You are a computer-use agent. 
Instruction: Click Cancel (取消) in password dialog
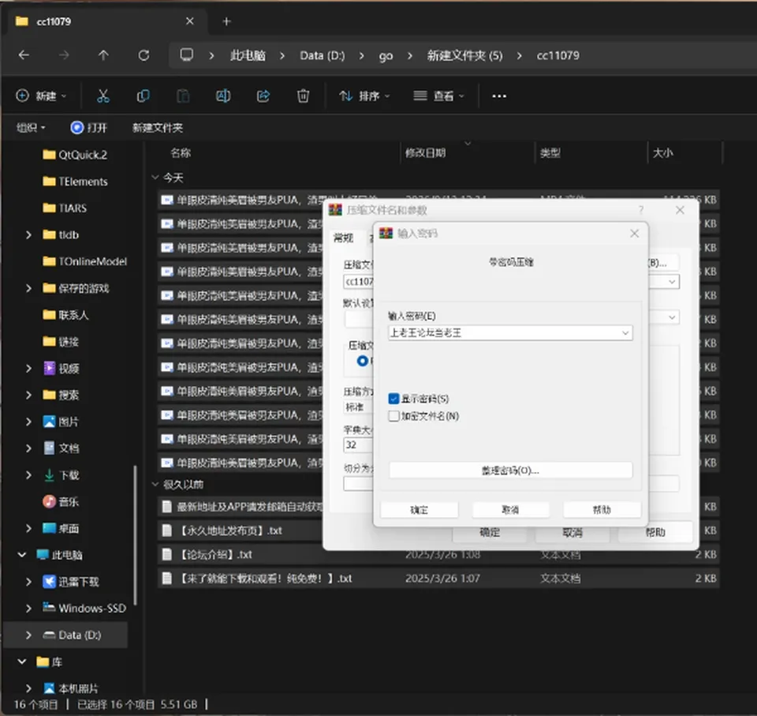point(510,509)
